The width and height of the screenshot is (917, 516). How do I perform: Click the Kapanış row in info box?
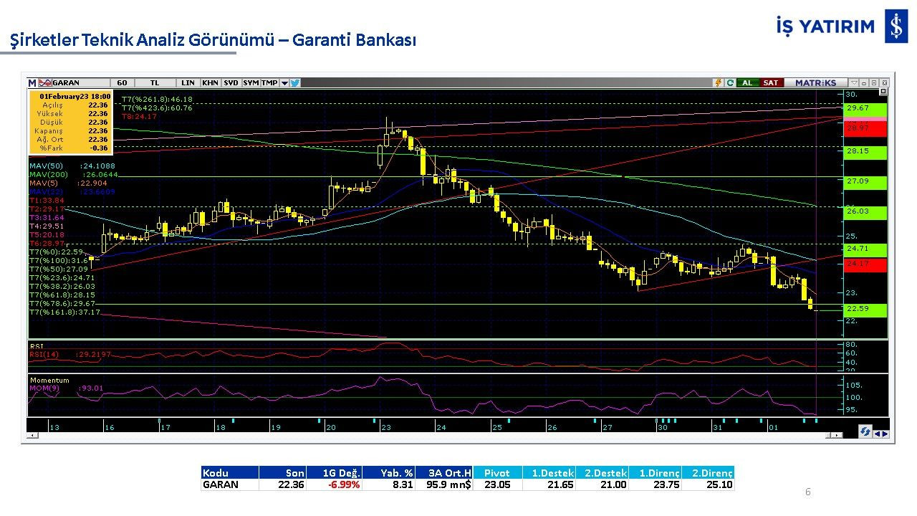coord(70,131)
